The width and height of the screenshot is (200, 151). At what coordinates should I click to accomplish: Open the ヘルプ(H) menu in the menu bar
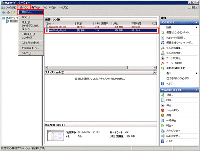click(64, 8)
